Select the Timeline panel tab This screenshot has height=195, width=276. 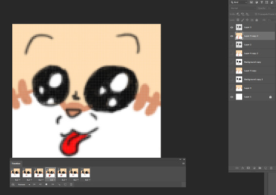coord(16,163)
